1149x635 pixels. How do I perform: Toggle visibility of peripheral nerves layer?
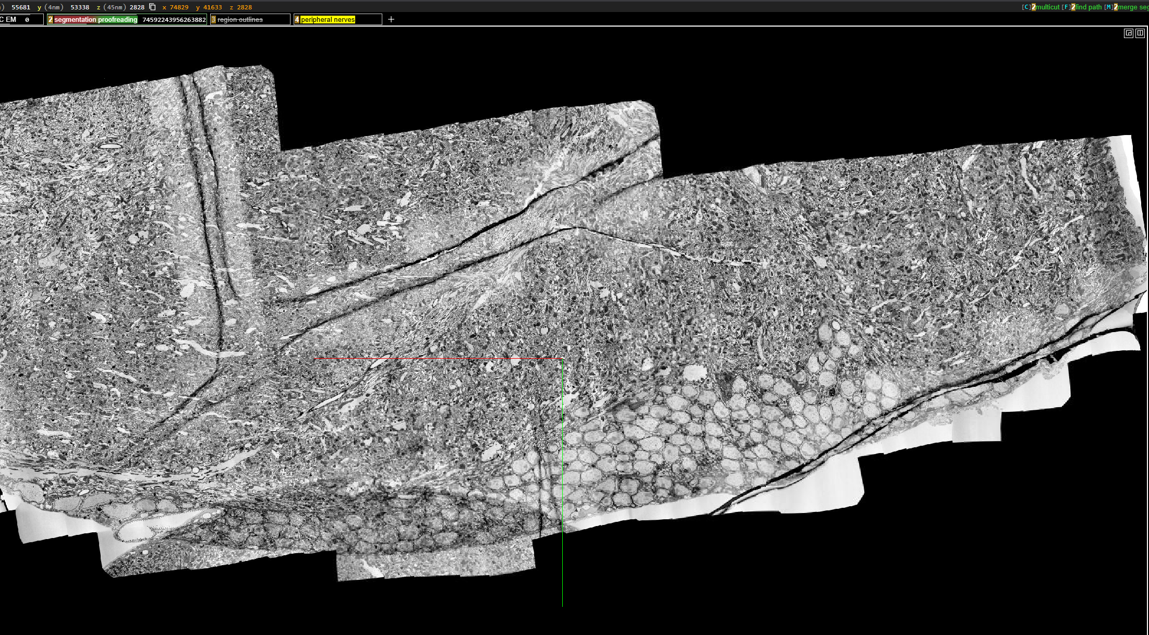[328, 19]
